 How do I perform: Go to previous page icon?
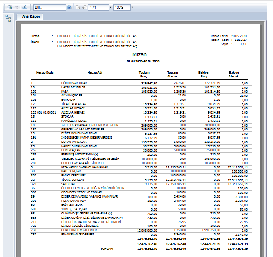pos(77,8)
